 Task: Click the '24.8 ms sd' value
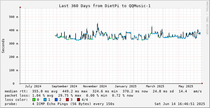click(x=163, y=91)
